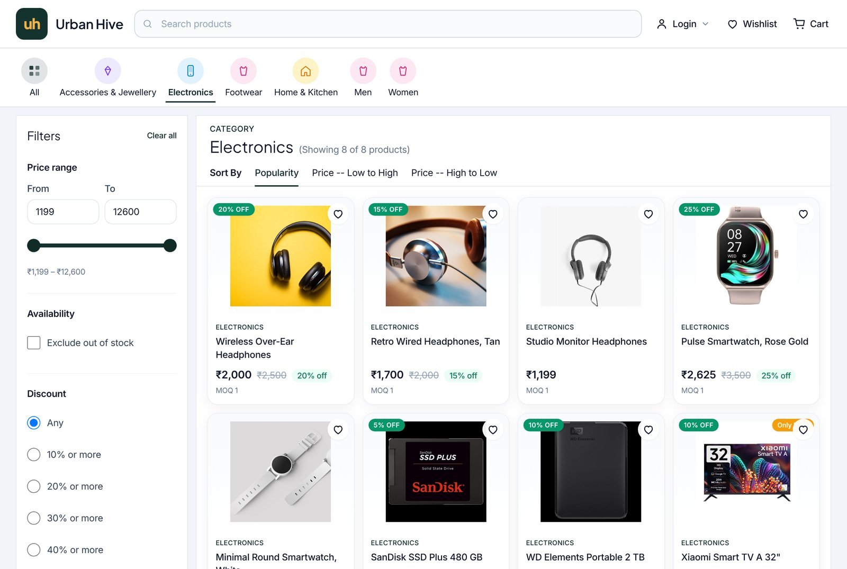Viewport: 847px width, 569px height.
Task: Clear all filters
Action: pyautogui.click(x=161, y=136)
